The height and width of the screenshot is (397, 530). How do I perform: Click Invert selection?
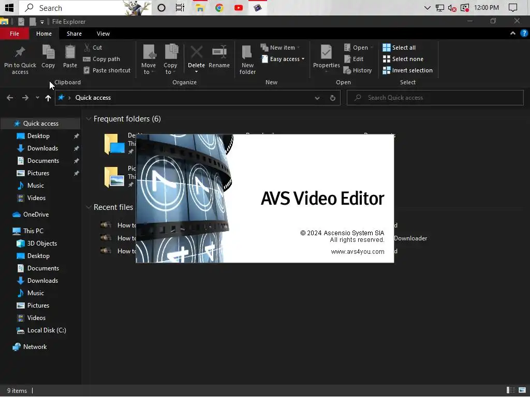coord(408,70)
